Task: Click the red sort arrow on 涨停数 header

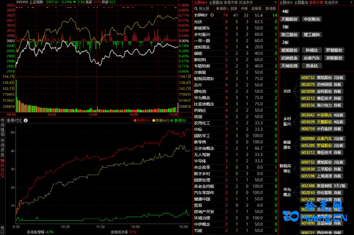Action: pyautogui.click(x=228, y=9)
